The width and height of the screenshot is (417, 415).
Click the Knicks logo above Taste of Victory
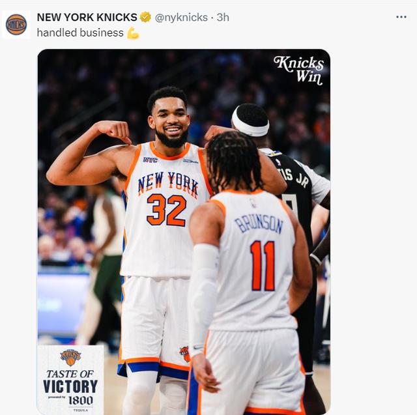click(x=70, y=357)
